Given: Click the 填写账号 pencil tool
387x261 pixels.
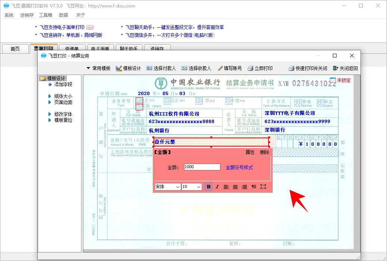Looking at the screenshot, I should coord(229,68).
